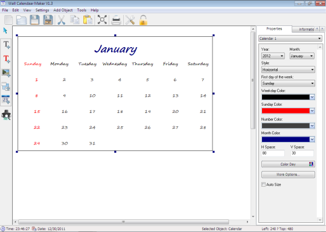
Task: Select the arrow pointer tool
Action: [x=5, y=31]
